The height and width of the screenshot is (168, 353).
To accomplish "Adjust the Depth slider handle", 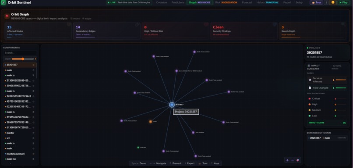I will pos(23,59).
